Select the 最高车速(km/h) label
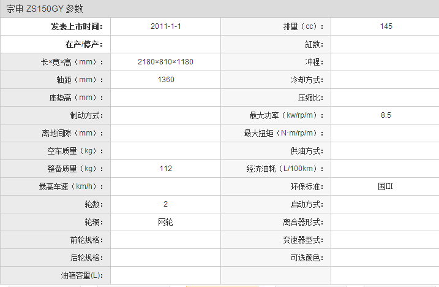 point(71,186)
